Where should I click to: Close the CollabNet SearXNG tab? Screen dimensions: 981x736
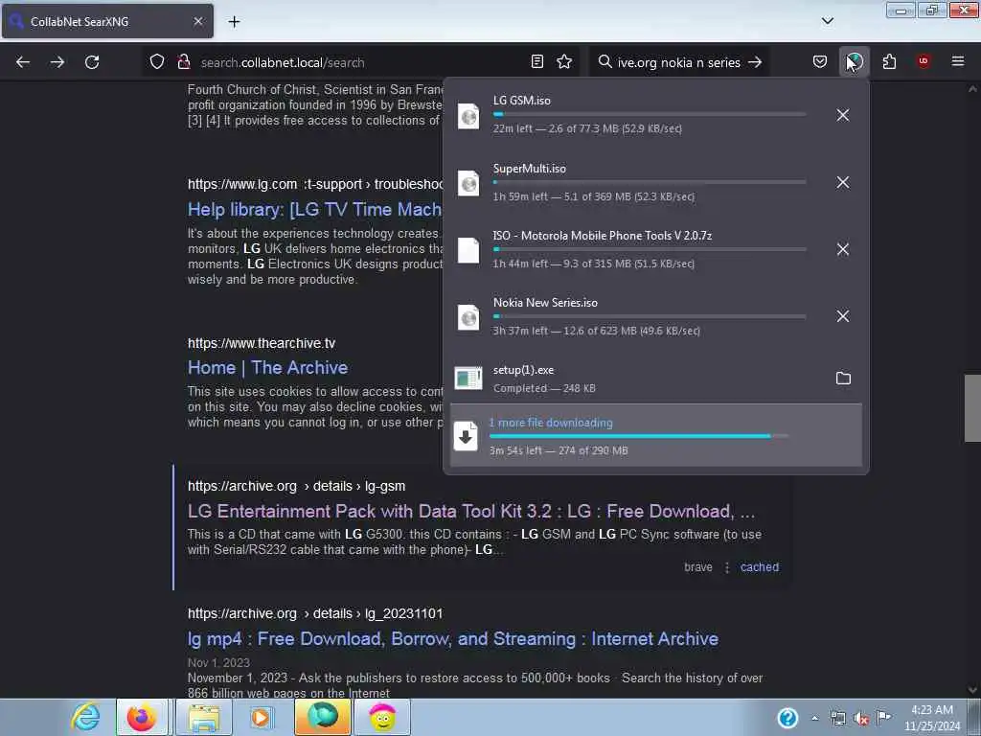(x=198, y=21)
